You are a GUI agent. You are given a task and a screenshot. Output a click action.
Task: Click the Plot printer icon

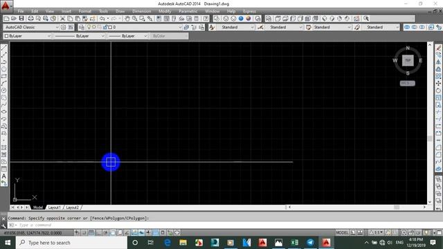click(x=30, y=19)
